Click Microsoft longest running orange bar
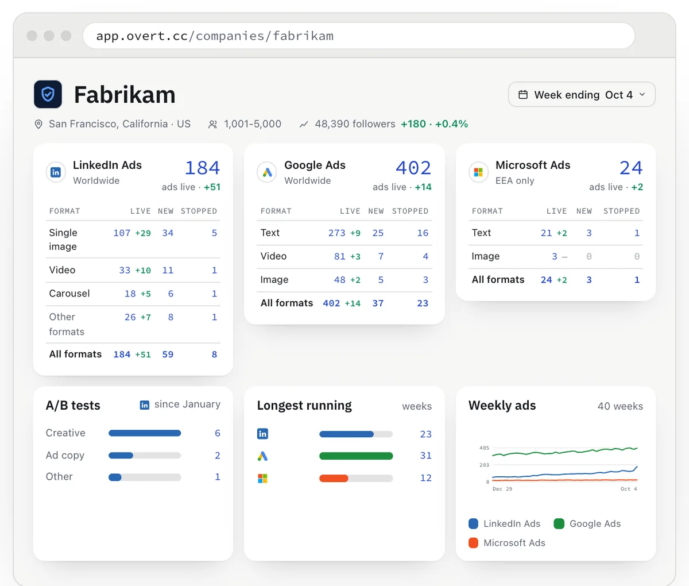689x586 pixels. [x=334, y=478]
